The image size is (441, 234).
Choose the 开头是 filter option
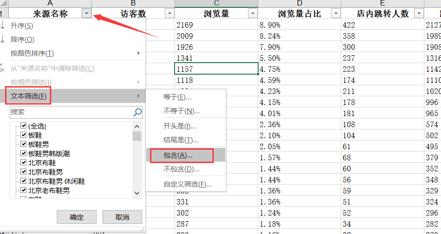(186, 126)
